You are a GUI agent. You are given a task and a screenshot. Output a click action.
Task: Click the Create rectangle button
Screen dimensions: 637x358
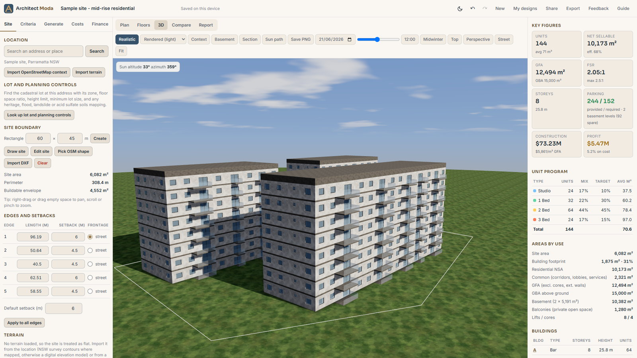pos(100,138)
